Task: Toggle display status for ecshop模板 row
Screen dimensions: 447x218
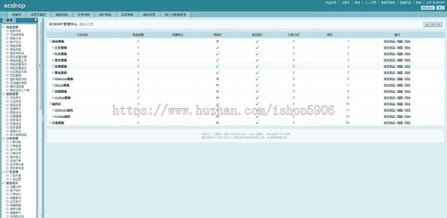Action: coord(257,98)
